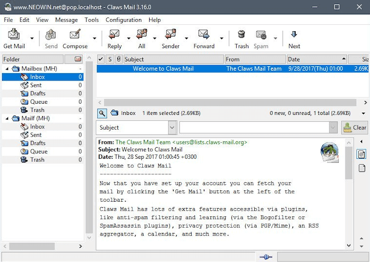
Task: Open Compose new message icon
Action: click(75, 35)
